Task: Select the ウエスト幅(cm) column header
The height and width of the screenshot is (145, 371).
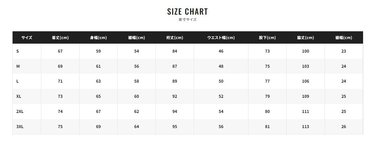Action: (x=221, y=38)
